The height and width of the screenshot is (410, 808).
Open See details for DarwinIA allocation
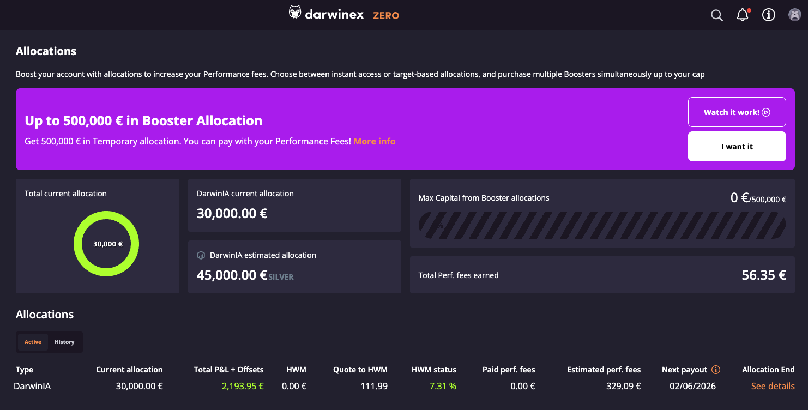(773, 386)
